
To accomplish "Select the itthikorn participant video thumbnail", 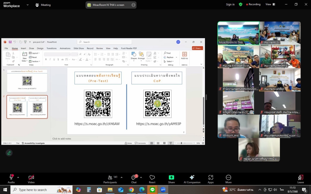I will click(238, 126).
